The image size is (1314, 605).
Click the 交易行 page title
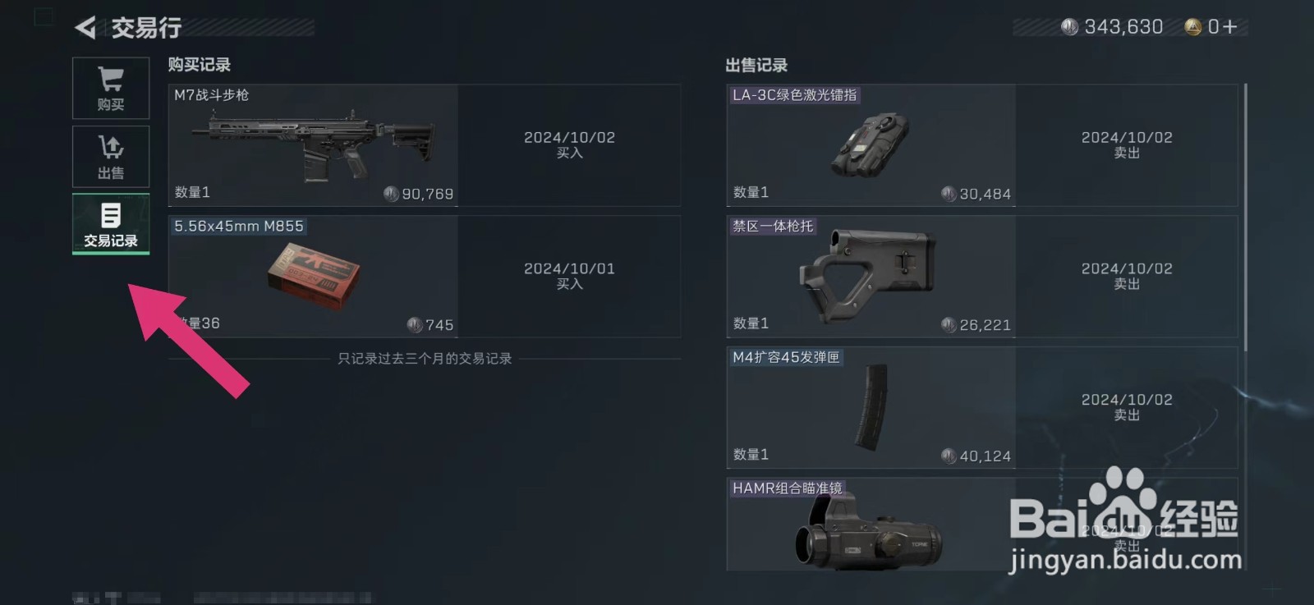146,28
